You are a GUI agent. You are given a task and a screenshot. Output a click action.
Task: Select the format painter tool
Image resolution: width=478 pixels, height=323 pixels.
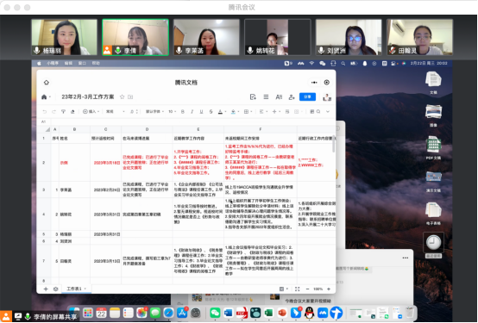[x=63, y=112]
